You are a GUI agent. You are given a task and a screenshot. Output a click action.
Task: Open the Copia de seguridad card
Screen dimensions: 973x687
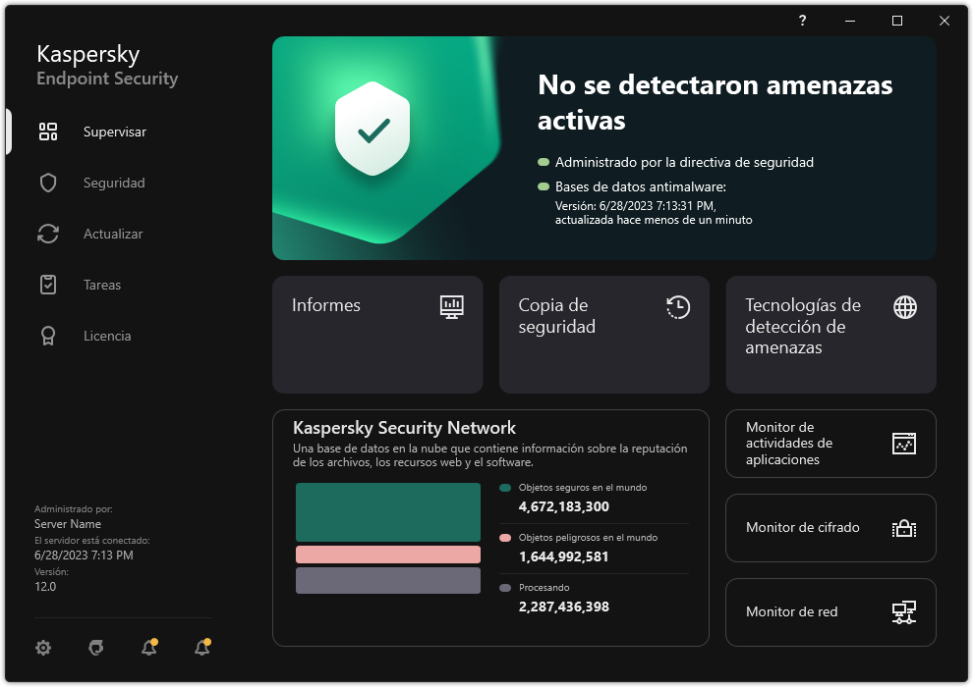(x=603, y=334)
